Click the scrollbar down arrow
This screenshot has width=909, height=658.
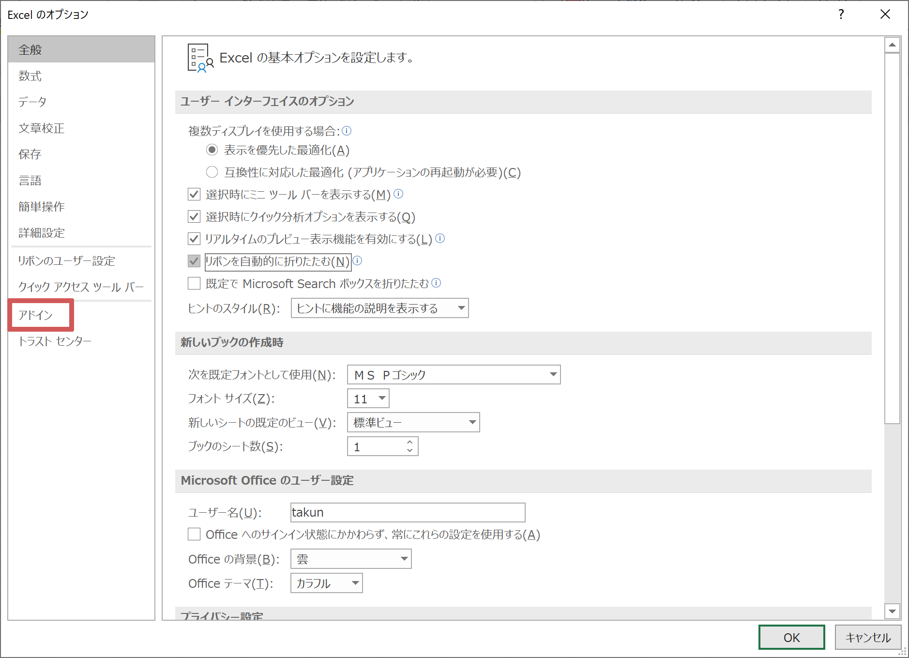click(892, 611)
